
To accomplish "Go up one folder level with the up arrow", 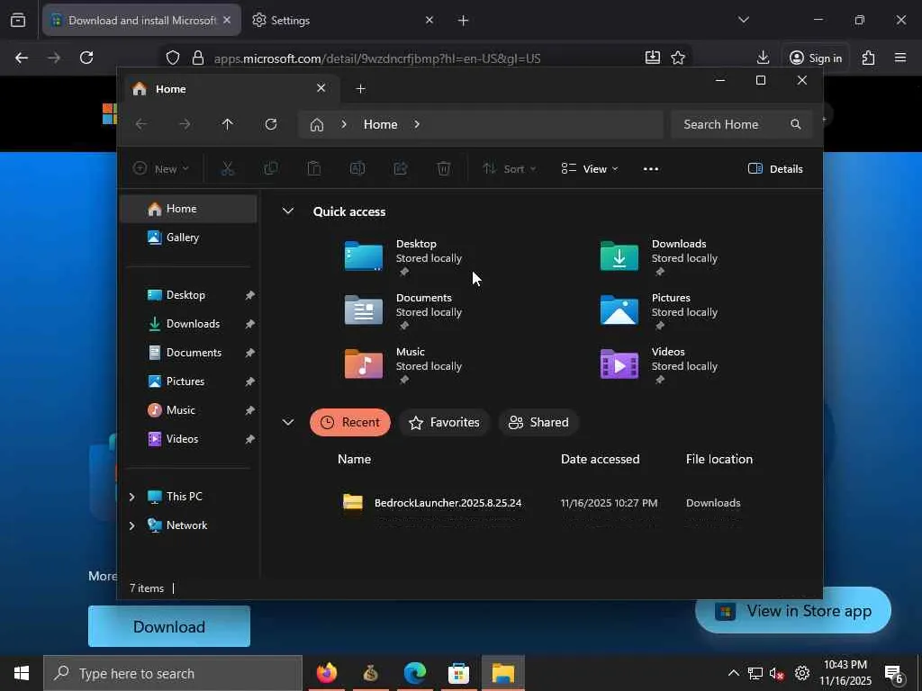I will point(228,124).
